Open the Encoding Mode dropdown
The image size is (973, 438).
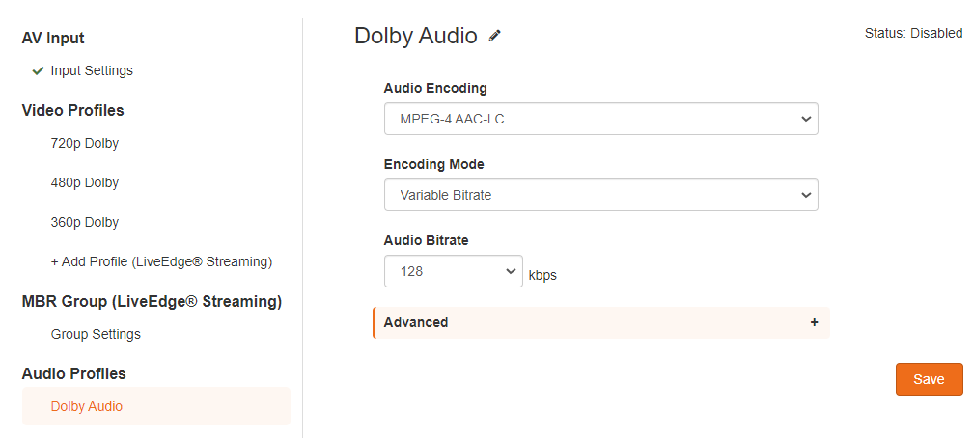coord(600,195)
